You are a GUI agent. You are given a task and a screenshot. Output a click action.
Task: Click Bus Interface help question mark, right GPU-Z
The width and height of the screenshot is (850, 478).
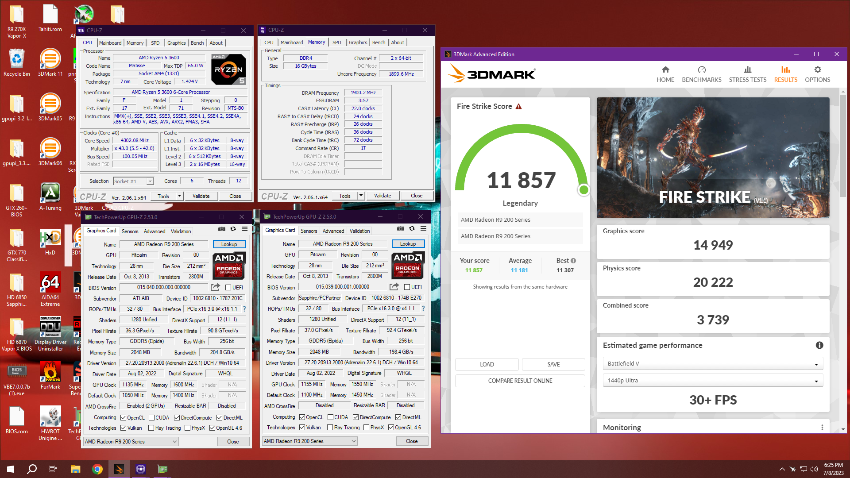[423, 308]
